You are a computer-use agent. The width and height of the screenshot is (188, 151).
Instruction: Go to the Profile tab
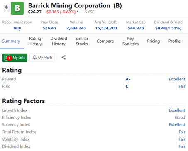click(x=174, y=41)
